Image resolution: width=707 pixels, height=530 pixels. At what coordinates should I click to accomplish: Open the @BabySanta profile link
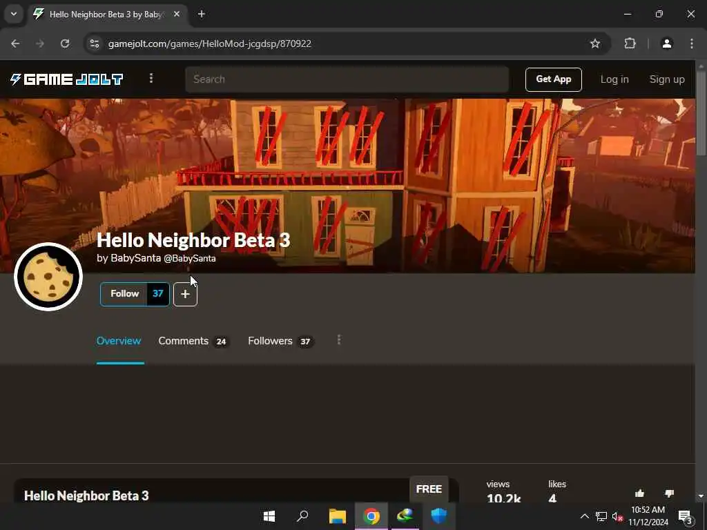[x=189, y=259]
